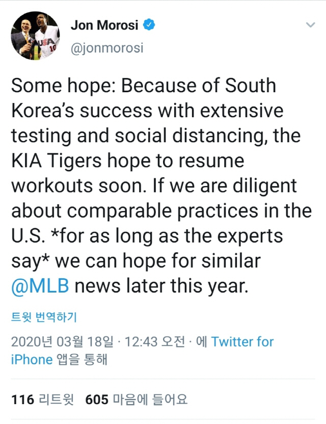
Task: Open Jon Morosi's profile picture
Action: (x=35, y=36)
